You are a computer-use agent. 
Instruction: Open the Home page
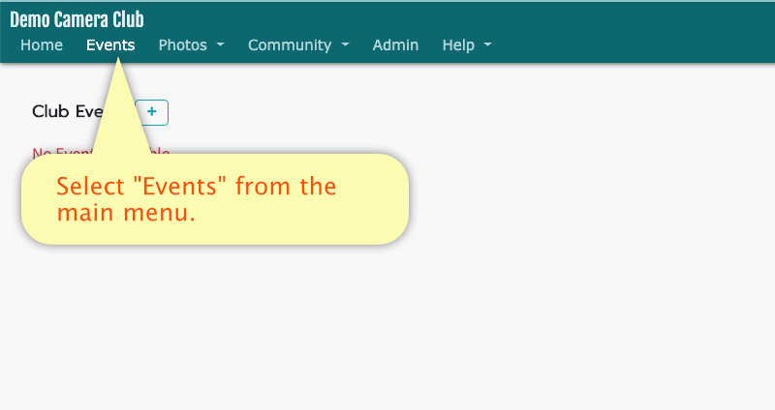coord(41,44)
